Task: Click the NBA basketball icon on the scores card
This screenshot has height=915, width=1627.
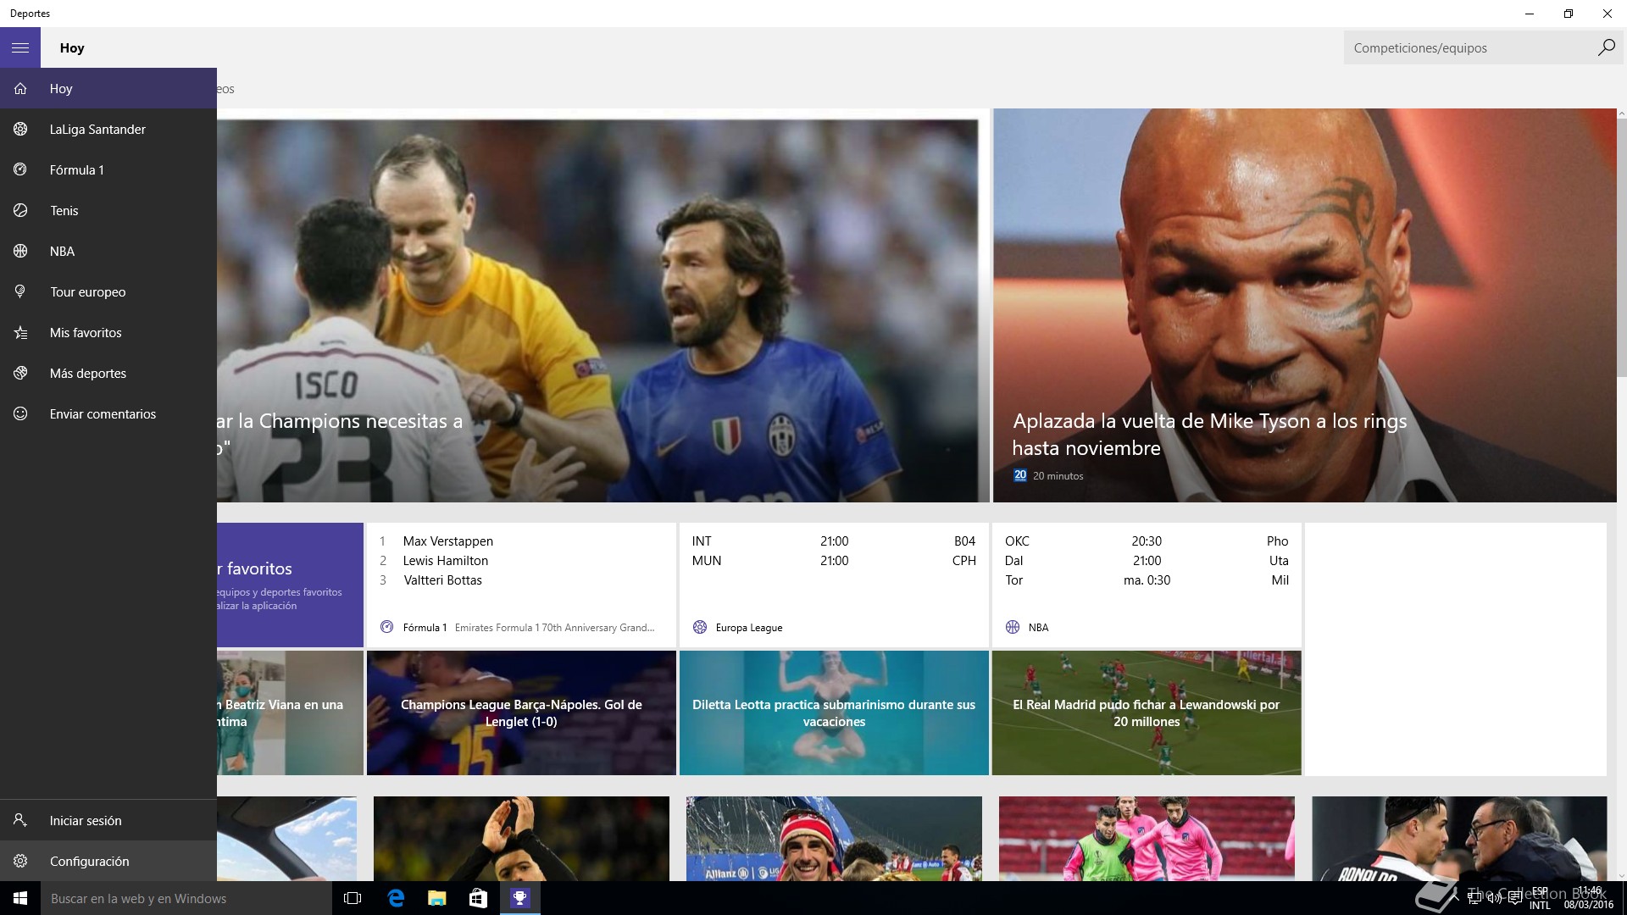Action: 1013,627
